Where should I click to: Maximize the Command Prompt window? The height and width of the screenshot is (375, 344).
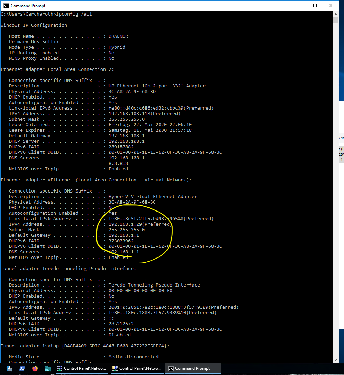pyautogui.click(x=315, y=6)
